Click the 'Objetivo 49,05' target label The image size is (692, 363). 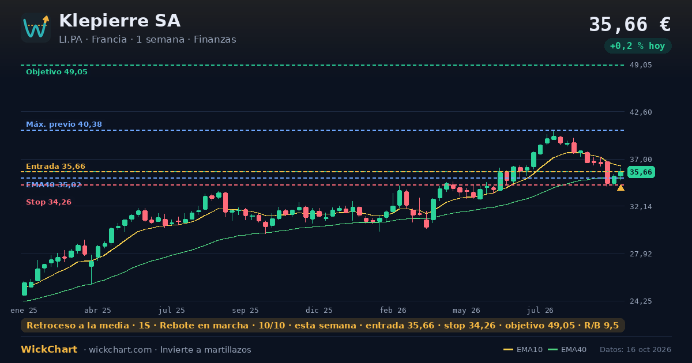(57, 72)
